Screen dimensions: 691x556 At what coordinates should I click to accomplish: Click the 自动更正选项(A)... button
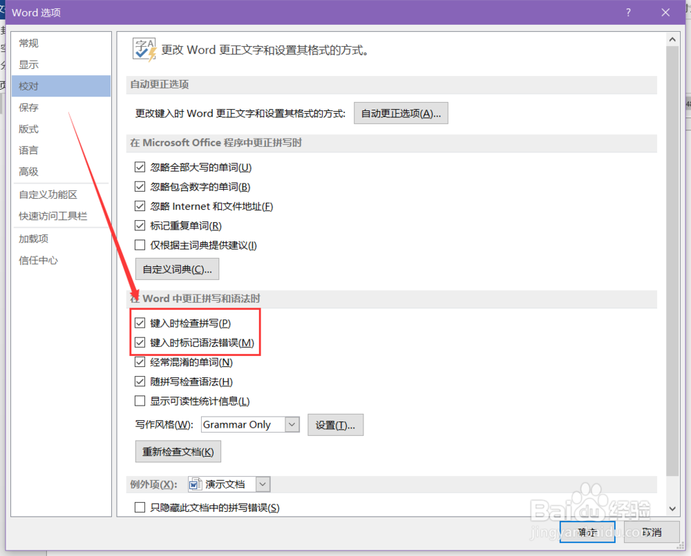(401, 114)
